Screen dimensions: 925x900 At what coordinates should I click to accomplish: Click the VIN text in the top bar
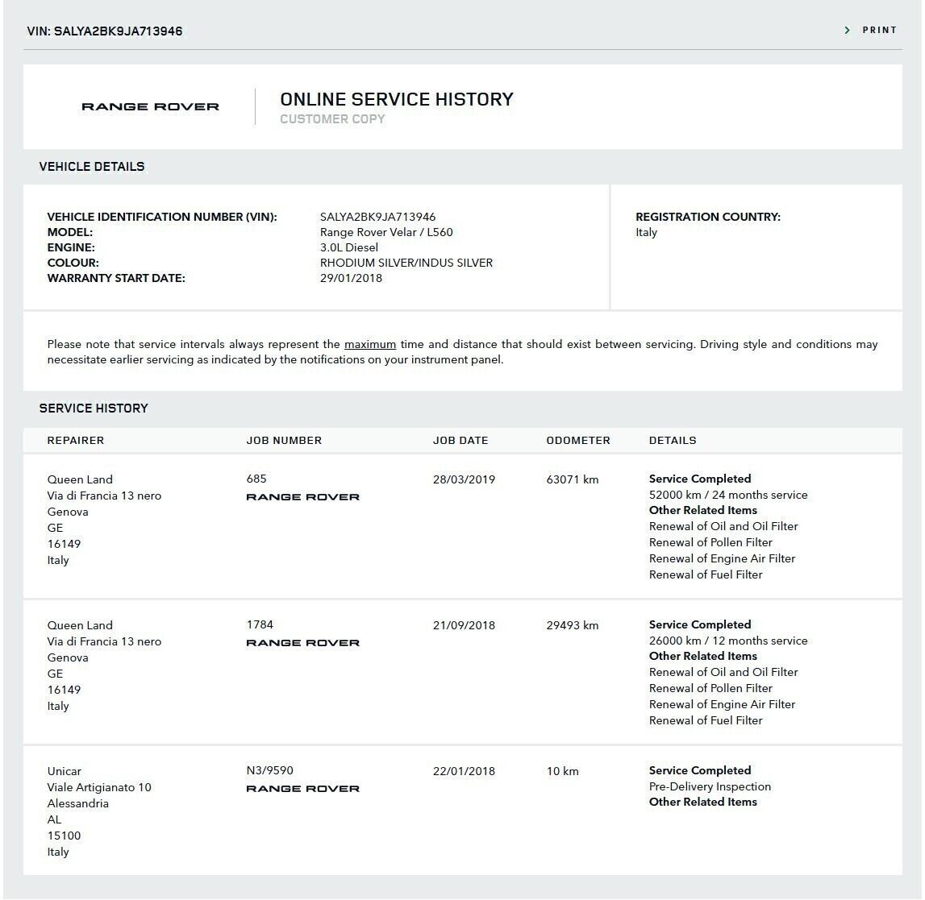coord(105,31)
